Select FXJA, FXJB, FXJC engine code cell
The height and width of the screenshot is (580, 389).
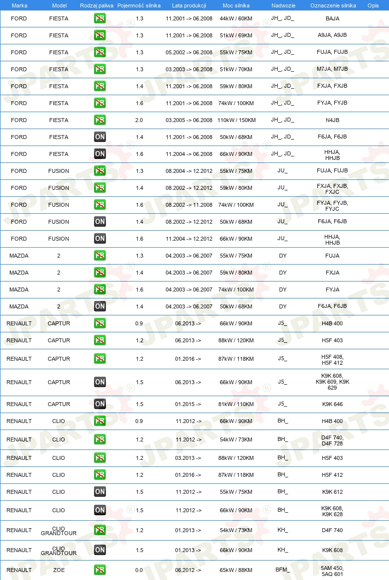coord(332,189)
